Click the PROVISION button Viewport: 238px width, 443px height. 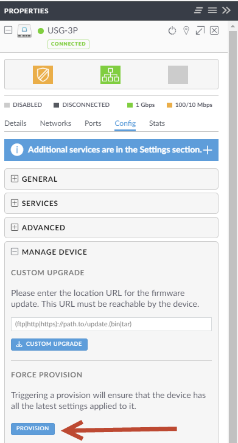[33, 428]
